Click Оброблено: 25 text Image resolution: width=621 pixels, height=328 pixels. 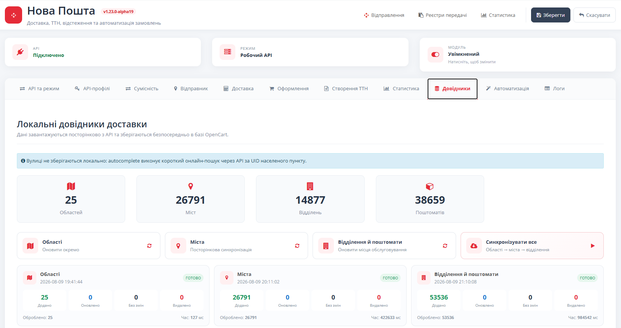tap(38, 318)
